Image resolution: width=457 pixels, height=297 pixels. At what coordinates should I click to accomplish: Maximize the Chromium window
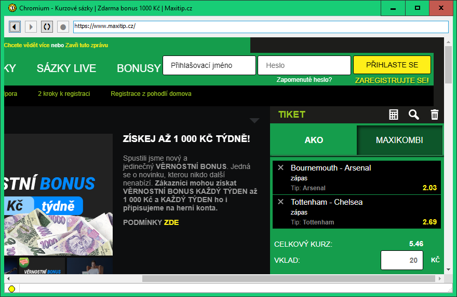[418, 8]
